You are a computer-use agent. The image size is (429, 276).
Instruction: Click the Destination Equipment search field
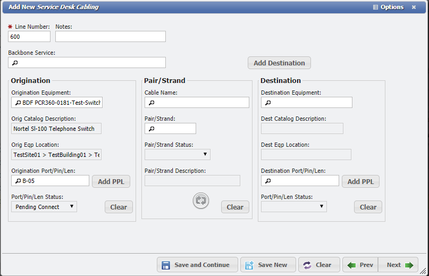[307, 103]
